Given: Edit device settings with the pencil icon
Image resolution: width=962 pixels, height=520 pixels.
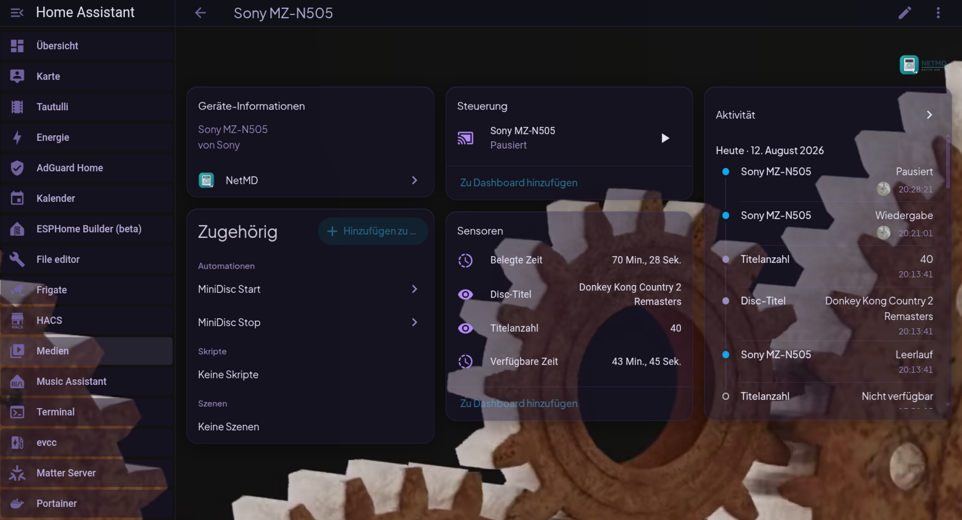Looking at the screenshot, I should [905, 13].
